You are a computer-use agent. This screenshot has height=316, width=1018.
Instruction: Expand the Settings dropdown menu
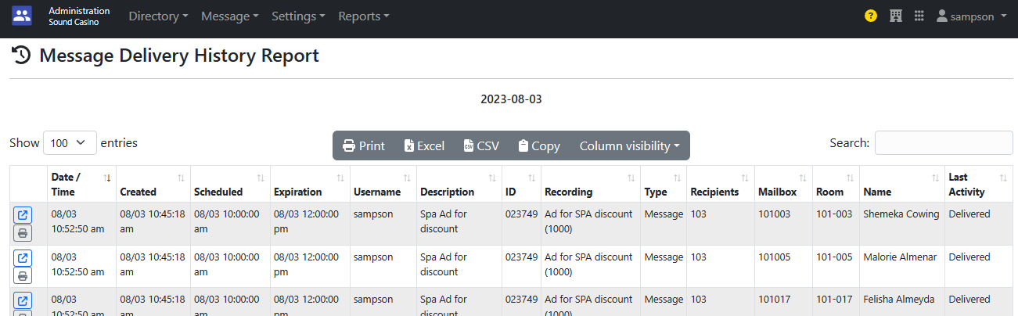pos(298,16)
